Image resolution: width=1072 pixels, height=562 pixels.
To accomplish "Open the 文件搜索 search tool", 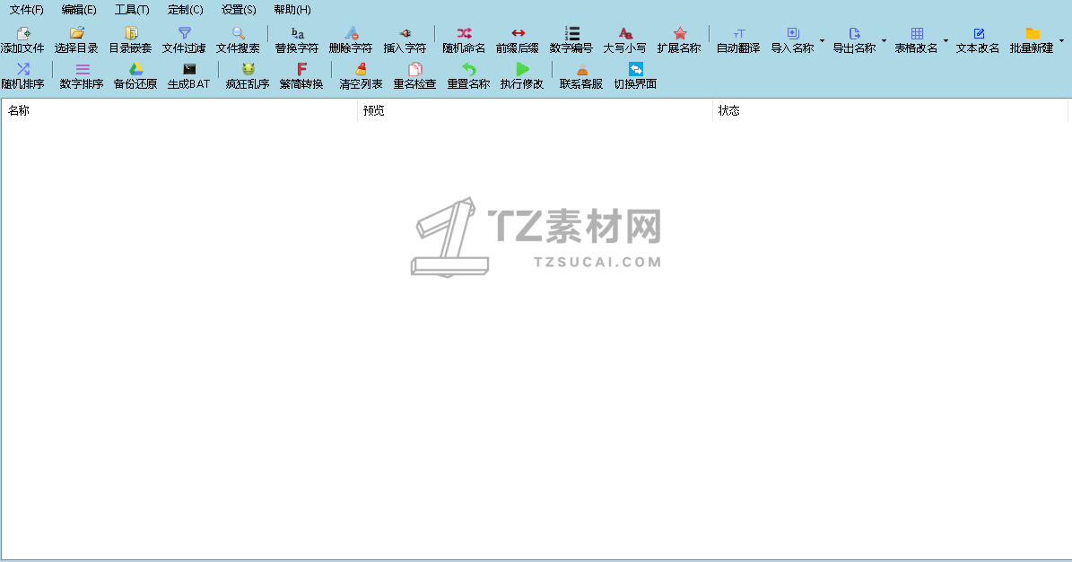I will click(238, 40).
